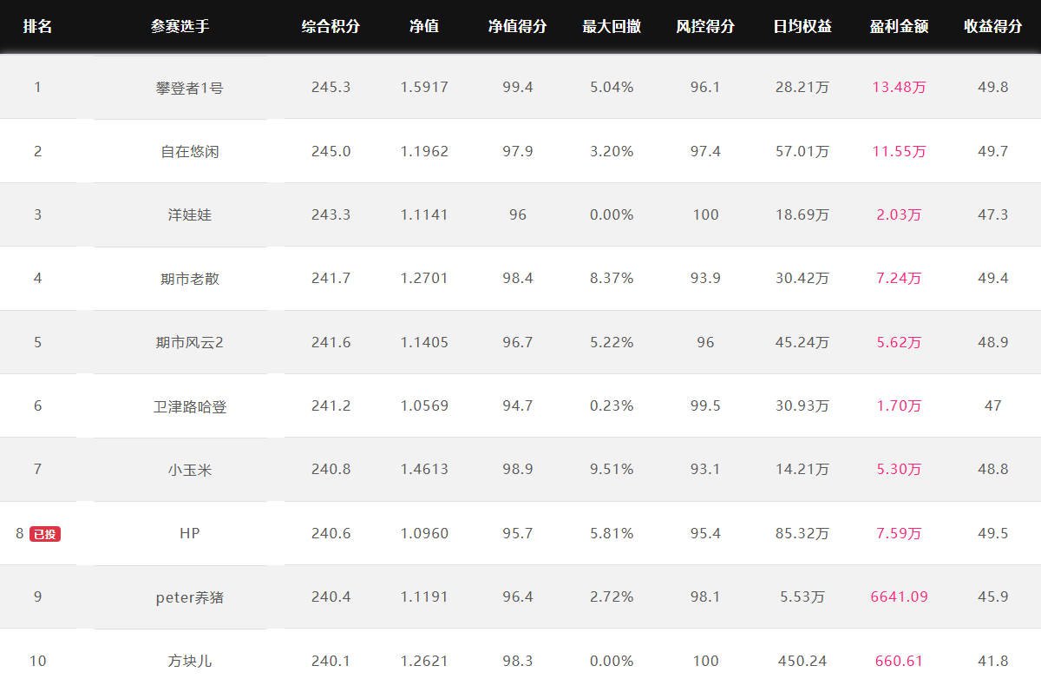
Task: Open contestant 自在悠闲 profile
Action: pos(189,151)
